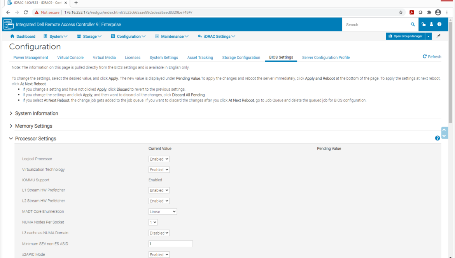Image resolution: width=455 pixels, height=258 pixels.
Task: Select the BIOS Settings tab
Action: pyautogui.click(x=281, y=57)
